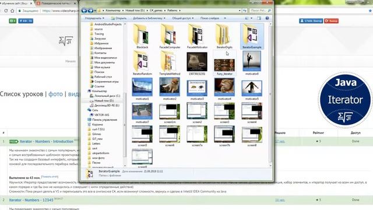Open Мои документы in the navigation tree
The width and height of the screenshot is (373, 210).
coord(103,62)
